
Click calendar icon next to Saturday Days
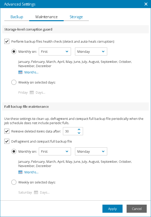coord(36,193)
